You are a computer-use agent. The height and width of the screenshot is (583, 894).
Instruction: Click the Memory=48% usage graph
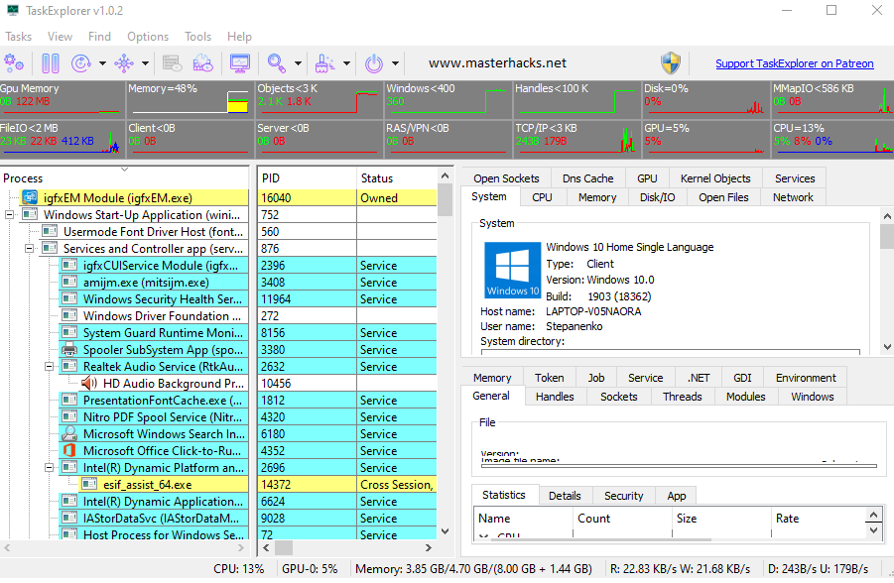pyautogui.click(x=190, y=98)
